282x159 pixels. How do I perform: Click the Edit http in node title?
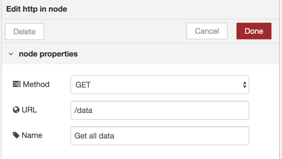point(37,9)
